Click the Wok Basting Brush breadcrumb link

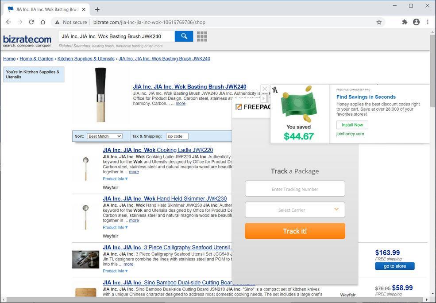point(164,59)
